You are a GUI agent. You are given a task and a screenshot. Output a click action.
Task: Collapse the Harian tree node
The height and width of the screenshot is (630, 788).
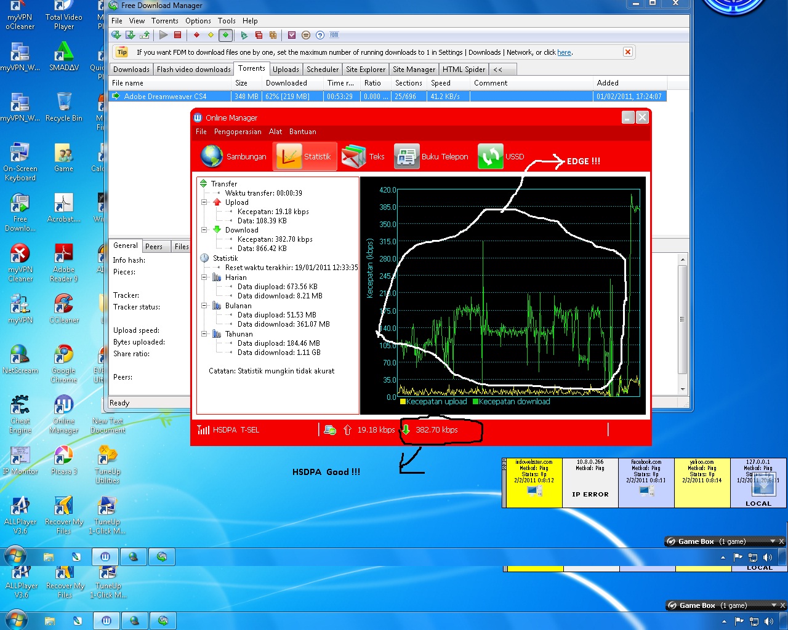coord(204,277)
